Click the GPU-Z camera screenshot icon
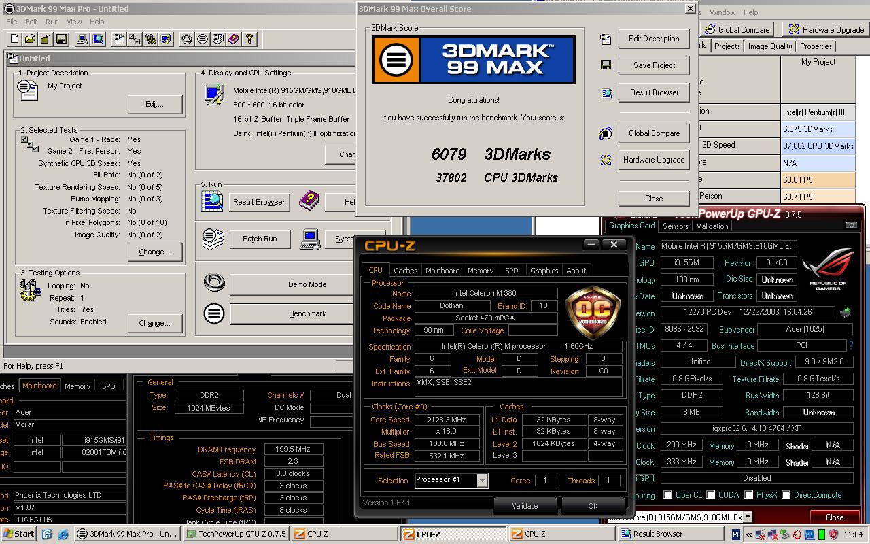This screenshot has height=544, width=870. pos(851,225)
